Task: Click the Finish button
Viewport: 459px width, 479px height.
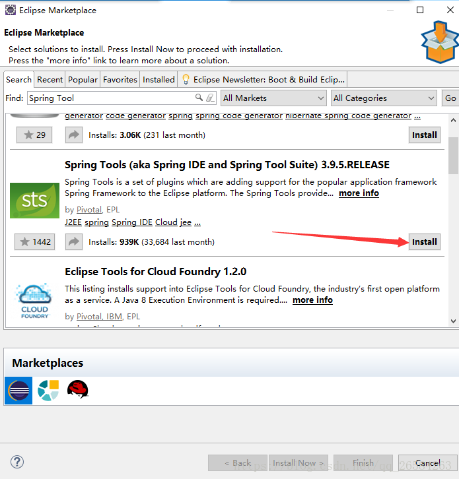Action: pyautogui.click(x=363, y=463)
